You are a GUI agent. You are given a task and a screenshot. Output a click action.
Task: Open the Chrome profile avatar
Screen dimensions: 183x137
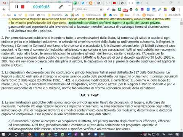(x=173, y=9)
